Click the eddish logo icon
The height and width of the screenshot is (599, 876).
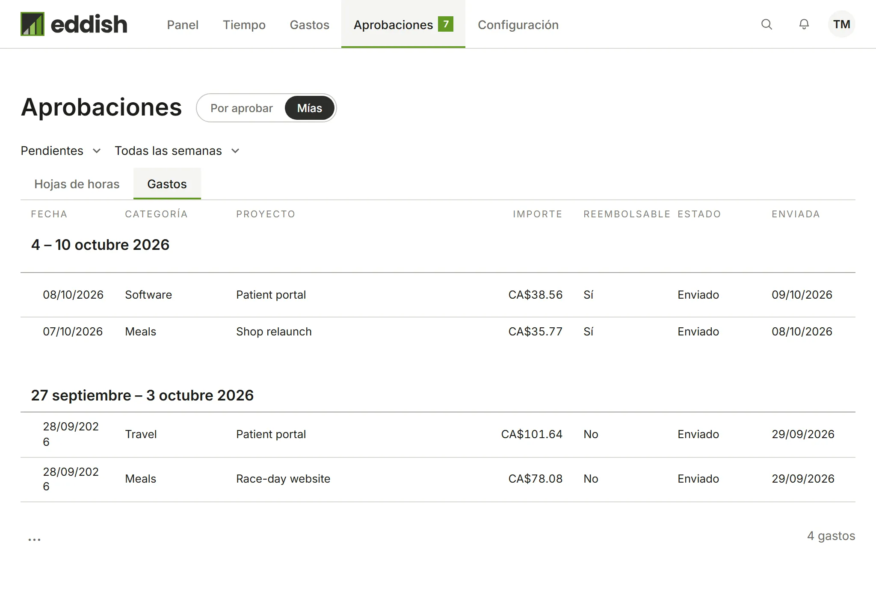tap(33, 24)
